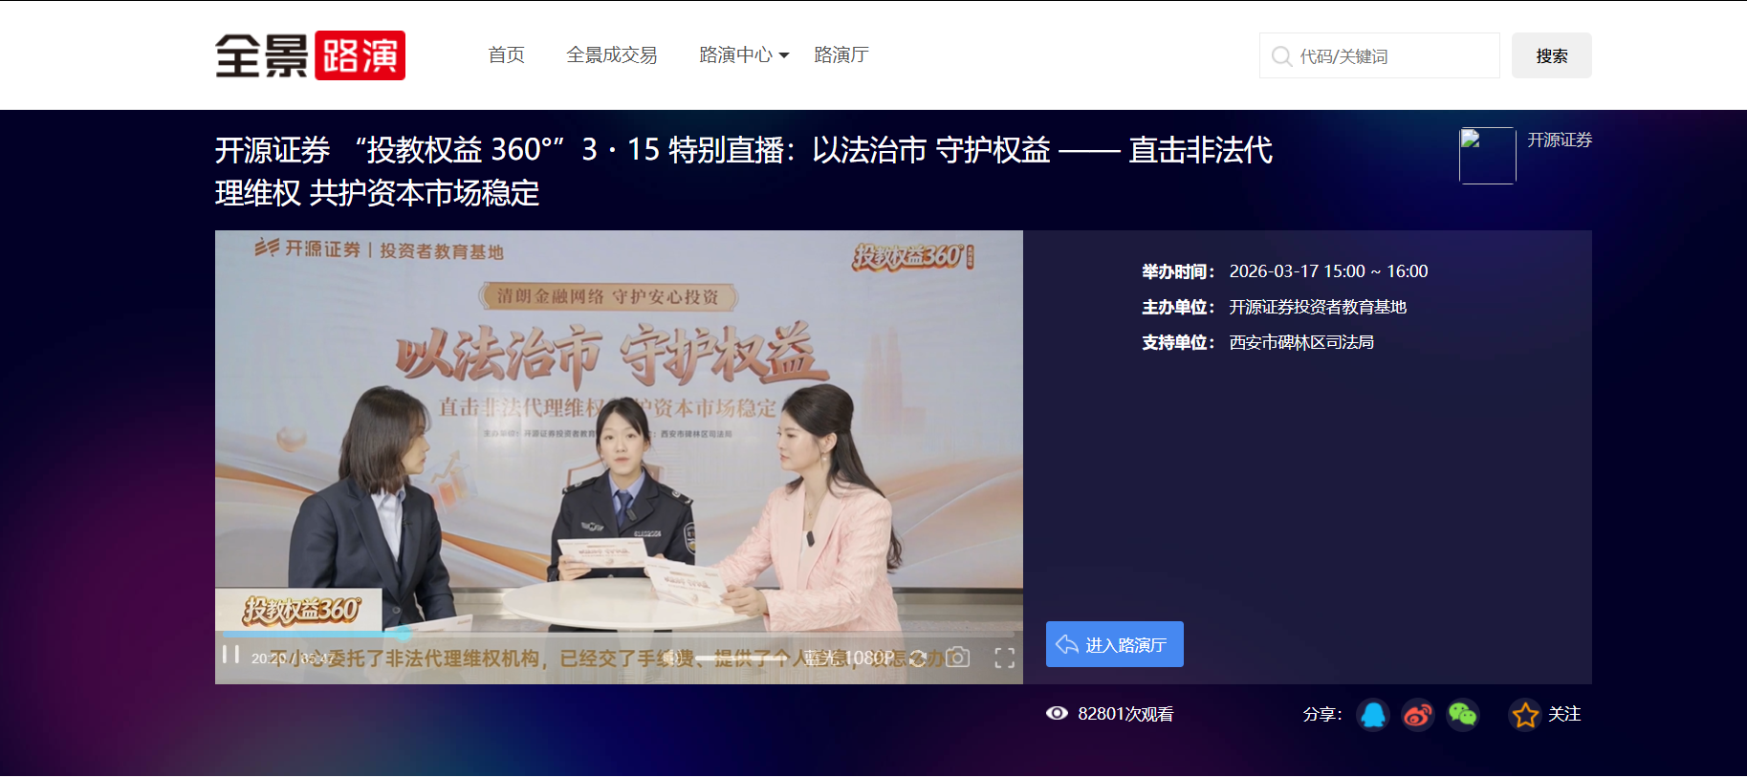Take a video screenshot with camera icon
Screen dimensions: 1747x777
(958, 658)
